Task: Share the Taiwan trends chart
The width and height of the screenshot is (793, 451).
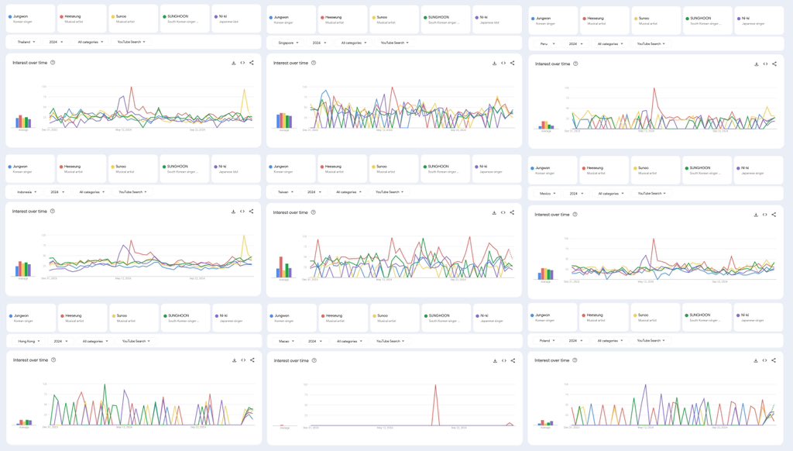Action: [x=512, y=214]
